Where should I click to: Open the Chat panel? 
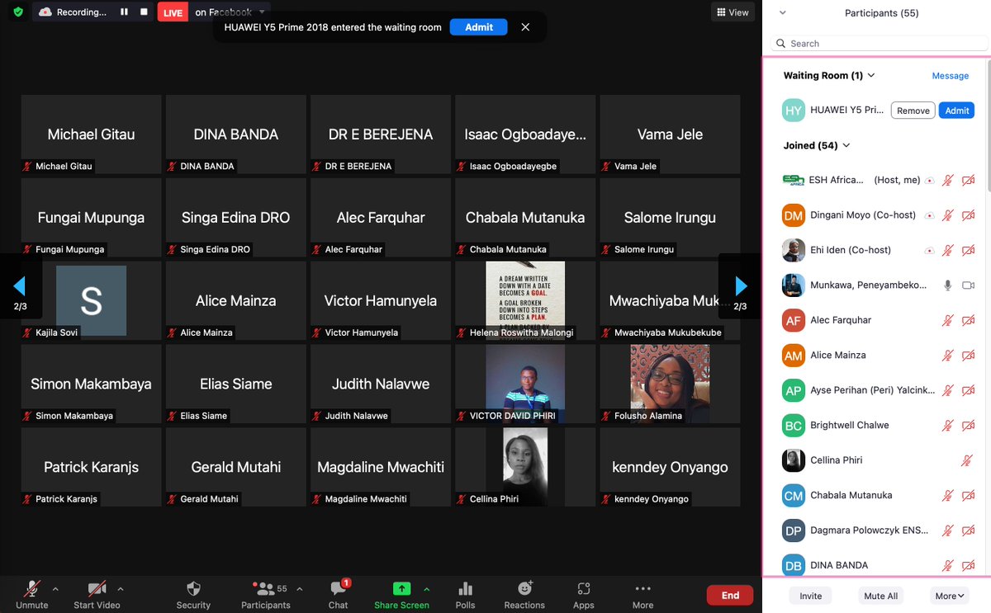click(339, 594)
